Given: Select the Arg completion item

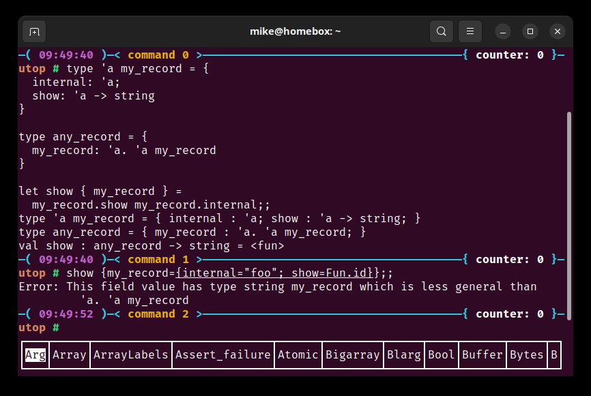Looking at the screenshot, I should point(35,354).
